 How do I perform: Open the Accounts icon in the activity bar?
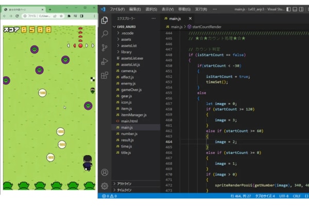(105, 172)
